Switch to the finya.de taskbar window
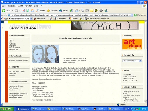The image size is (148, 111). coord(38,109)
